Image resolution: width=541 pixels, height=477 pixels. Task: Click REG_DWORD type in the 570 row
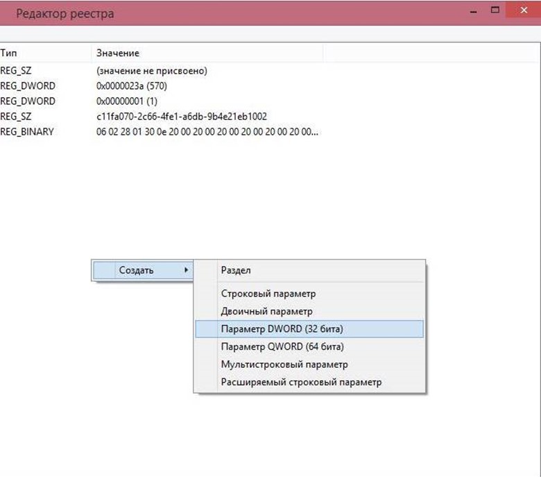pyautogui.click(x=28, y=86)
